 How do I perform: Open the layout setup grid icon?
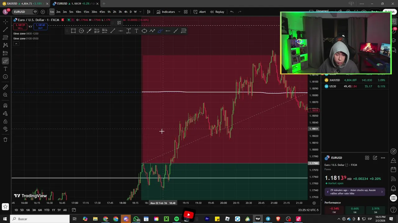click(x=186, y=12)
